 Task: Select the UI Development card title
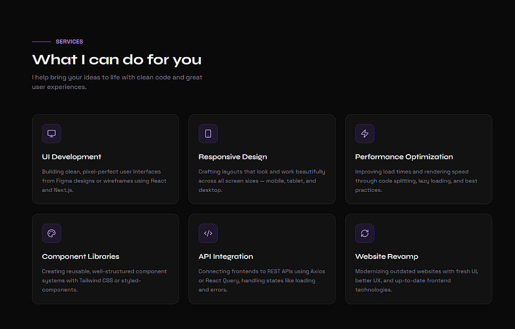click(x=72, y=157)
